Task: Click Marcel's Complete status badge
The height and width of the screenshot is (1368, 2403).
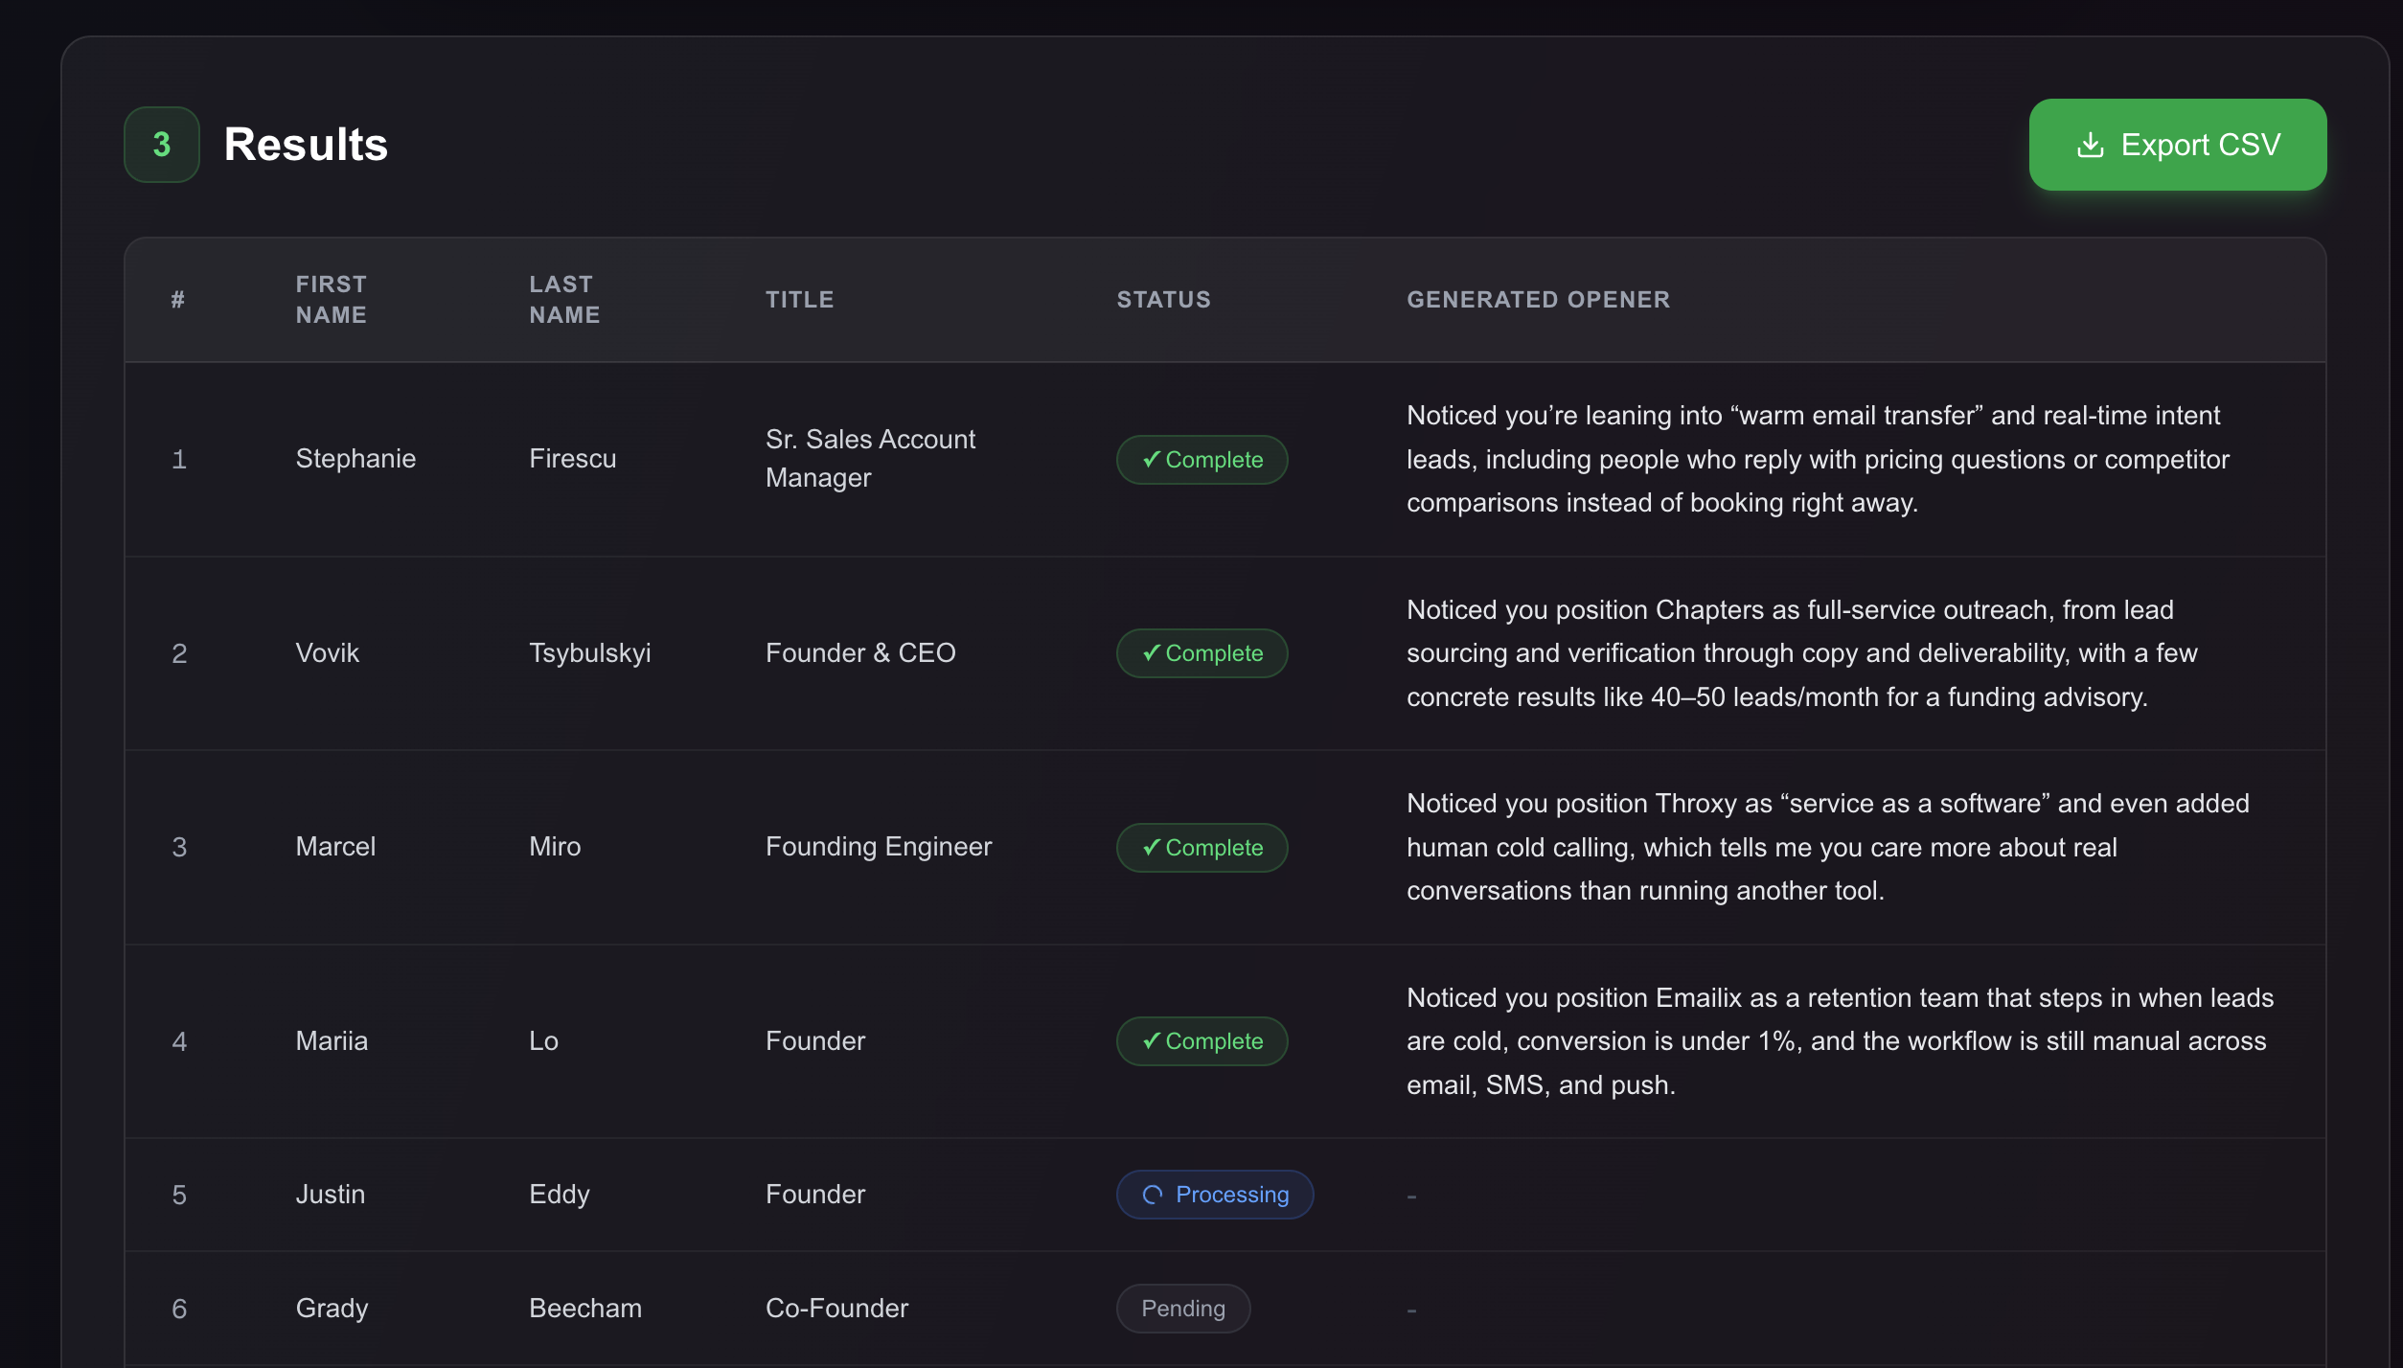Action: click(1201, 848)
